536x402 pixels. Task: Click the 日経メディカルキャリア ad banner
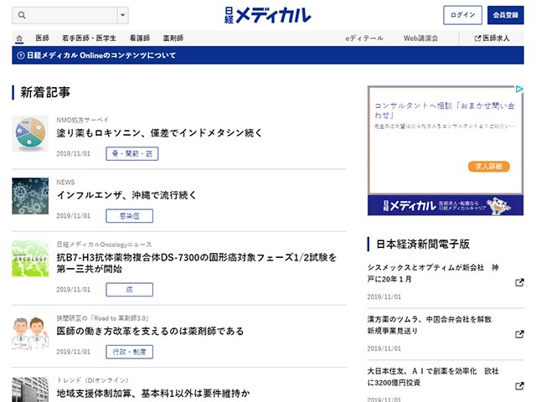(446, 205)
